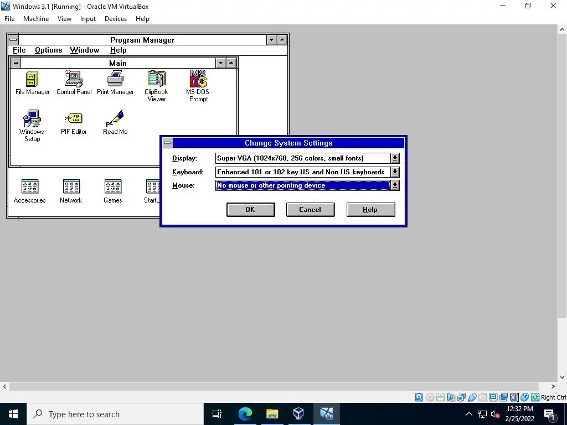
Task: Expand the Mouse dropdown arrow
Action: (x=395, y=185)
